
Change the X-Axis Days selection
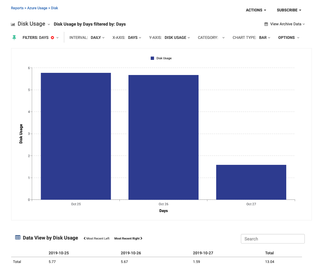coord(134,38)
